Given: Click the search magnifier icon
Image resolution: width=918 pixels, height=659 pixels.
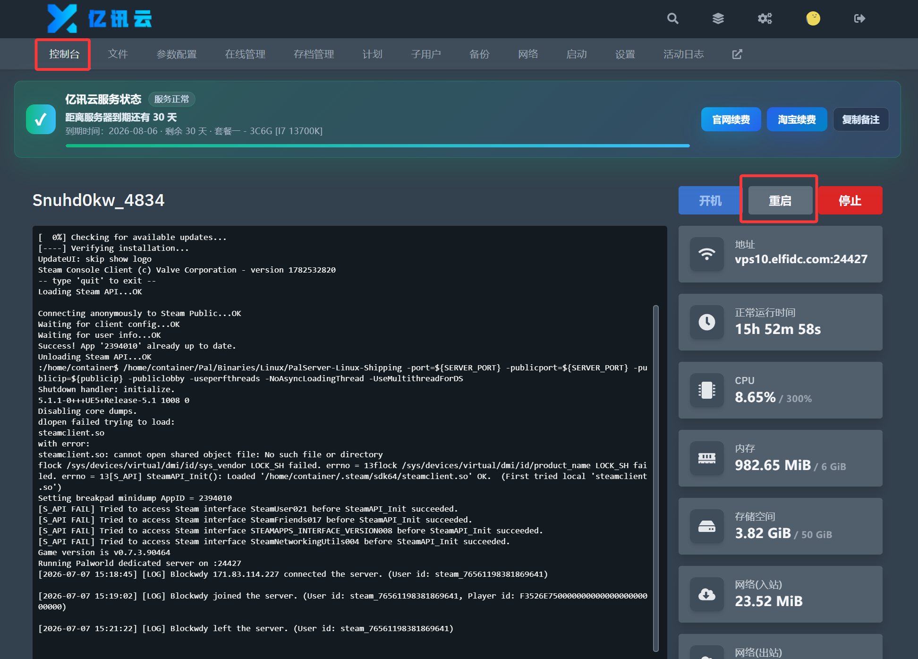Looking at the screenshot, I should [672, 18].
